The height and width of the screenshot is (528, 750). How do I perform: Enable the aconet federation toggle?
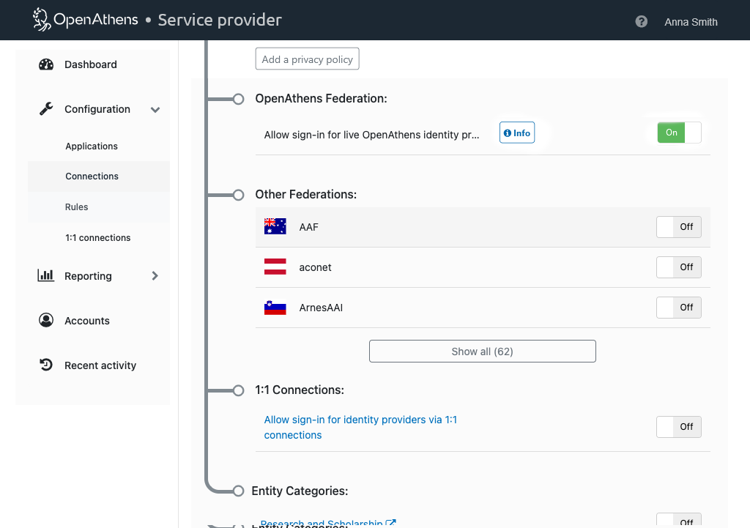coord(678,267)
